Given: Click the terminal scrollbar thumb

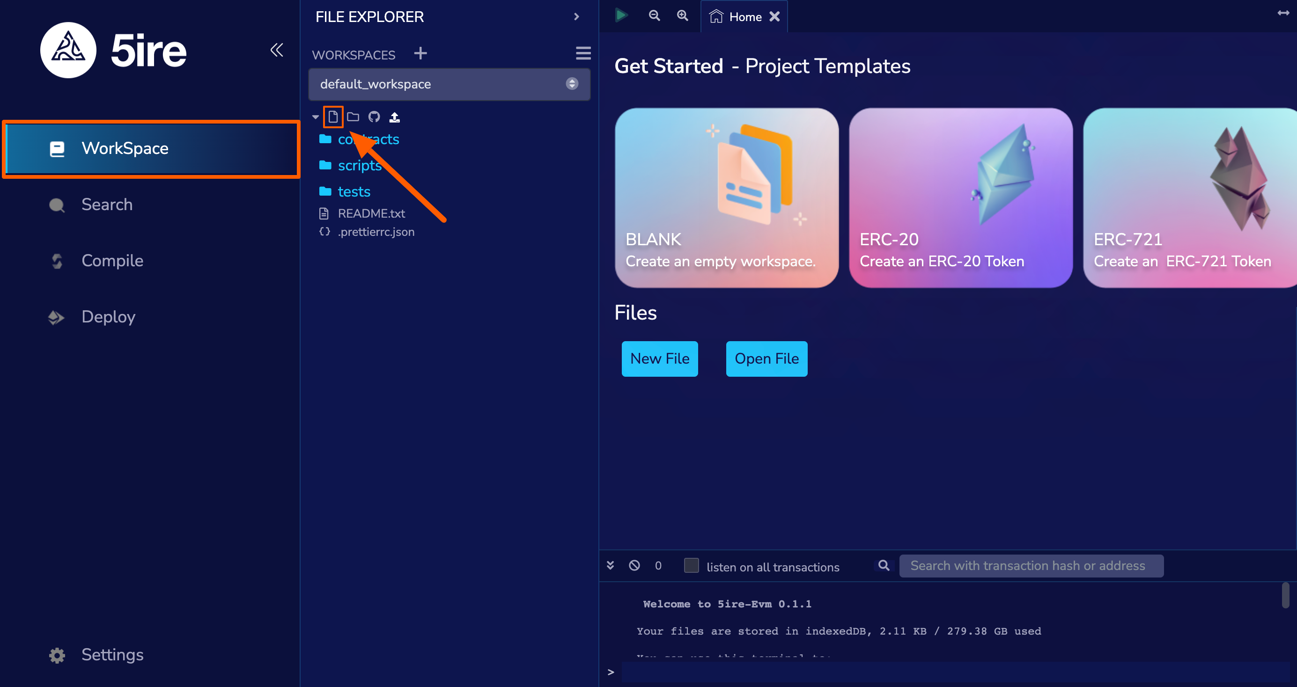Looking at the screenshot, I should (x=1285, y=595).
